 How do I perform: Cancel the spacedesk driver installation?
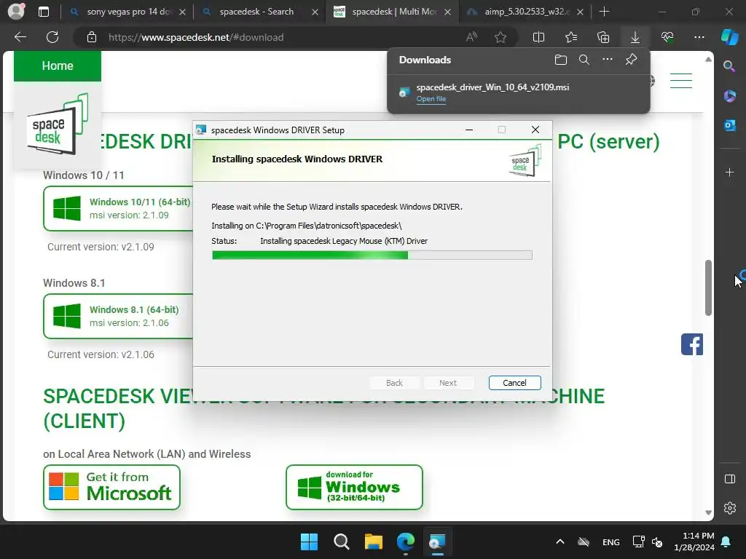point(514,383)
